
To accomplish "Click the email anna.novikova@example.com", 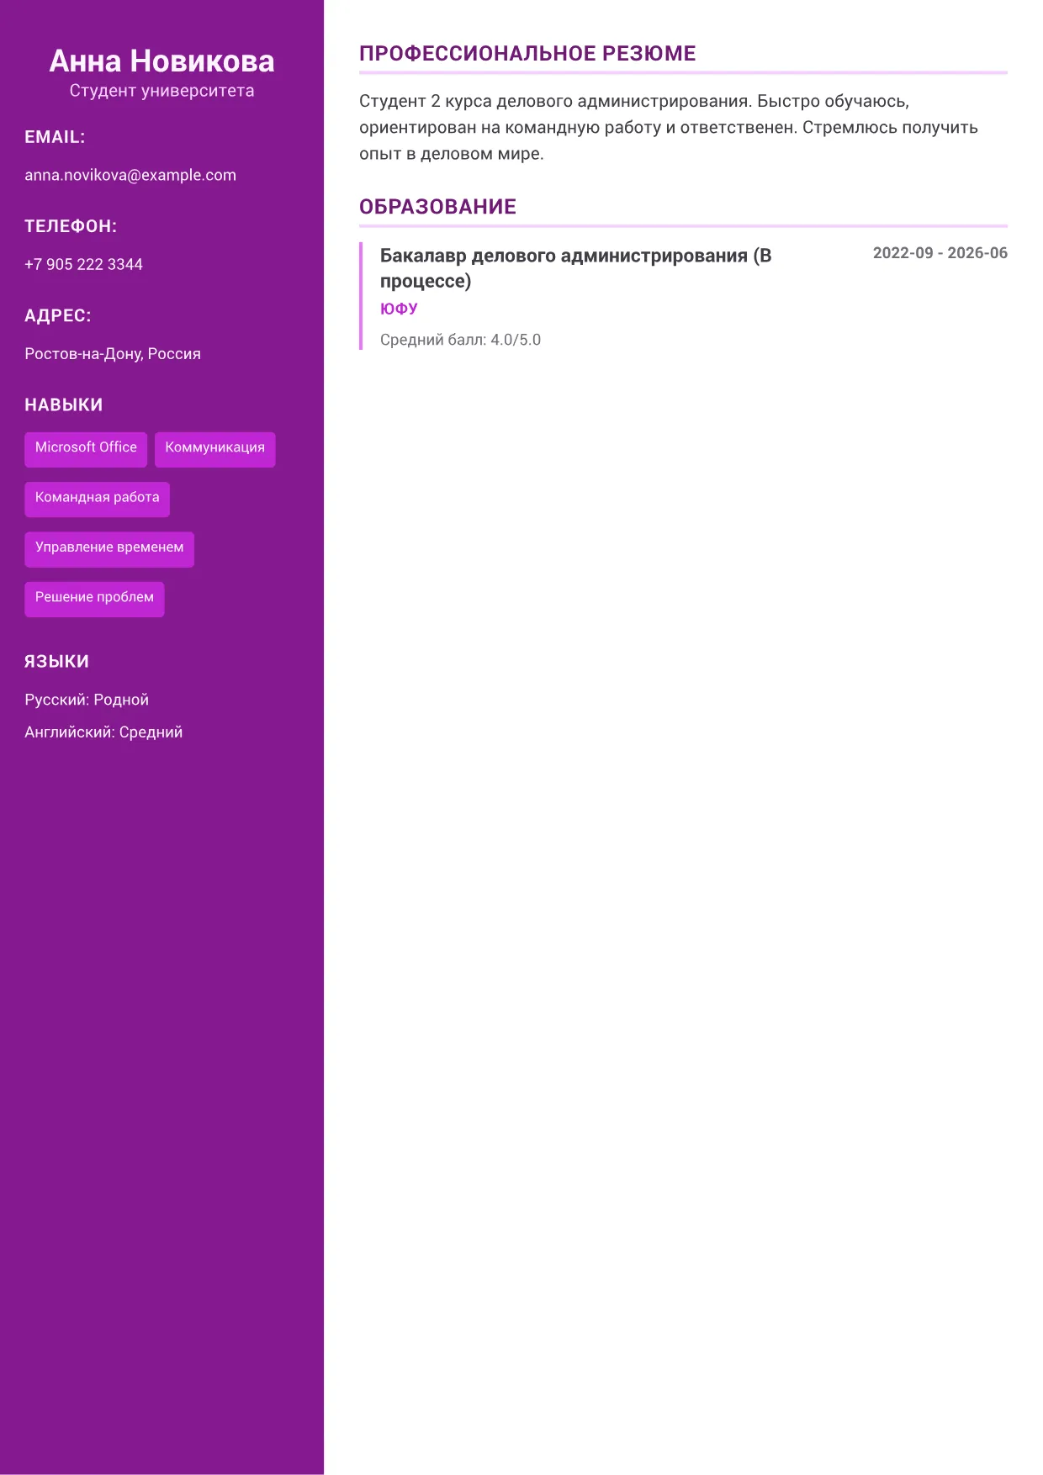I will 130,175.
